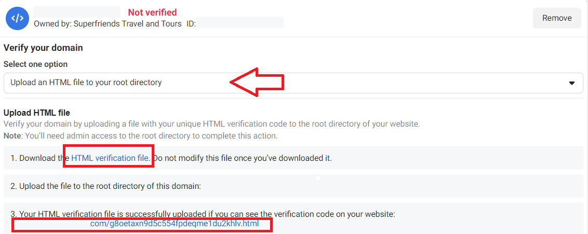Click the Note about admin access

coord(141,135)
